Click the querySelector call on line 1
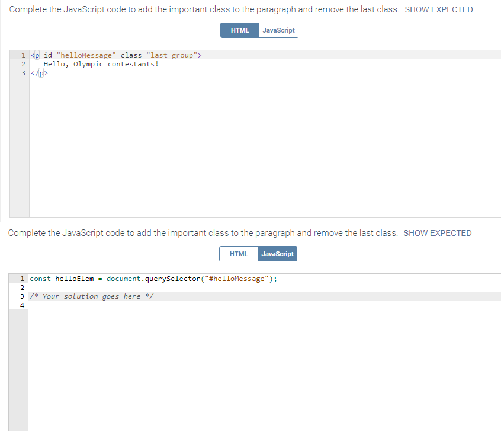This screenshot has width=501, height=431. coord(172,279)
